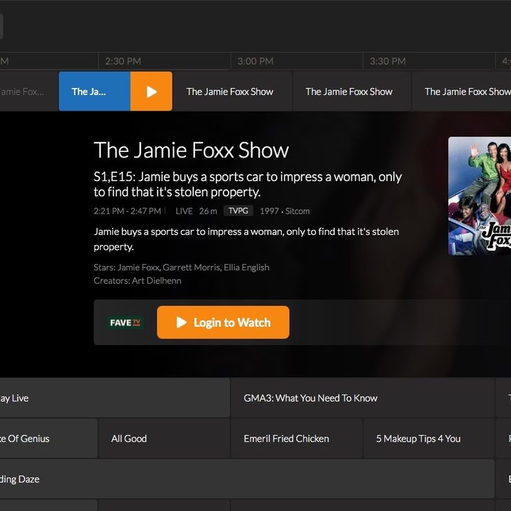The height and width of the screenshot is (511, 511).
Task: Click the 'Creators: Art Dielhenn' text
Action: coord(137,280)
